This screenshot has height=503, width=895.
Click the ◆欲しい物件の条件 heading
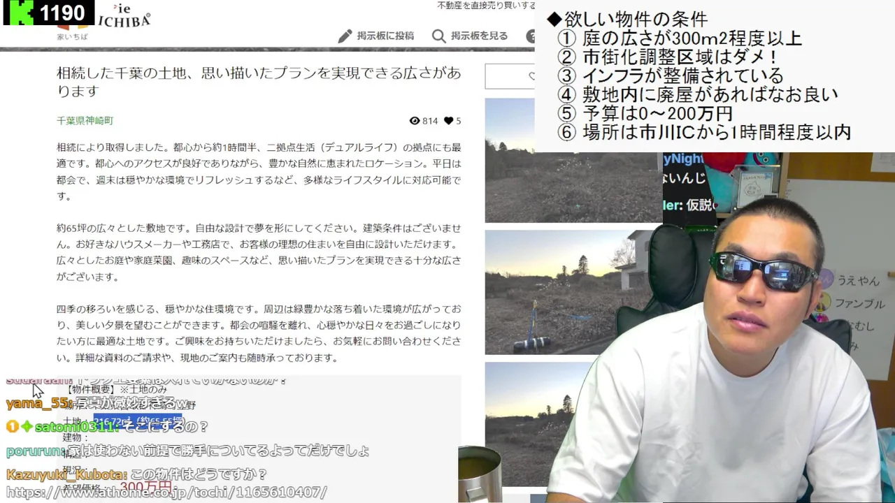(x=627, y=19)
